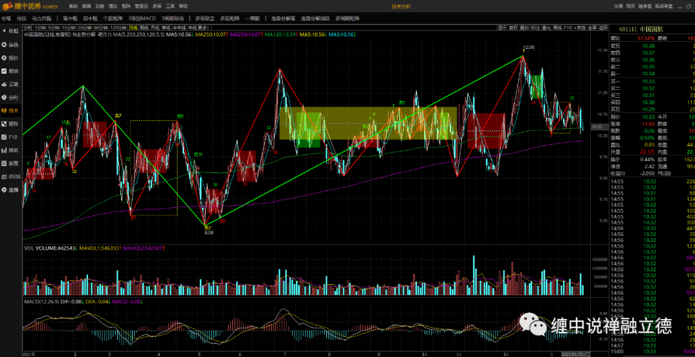
Task: Open the 显示 display options dropdown
Action: pos(502,28)
